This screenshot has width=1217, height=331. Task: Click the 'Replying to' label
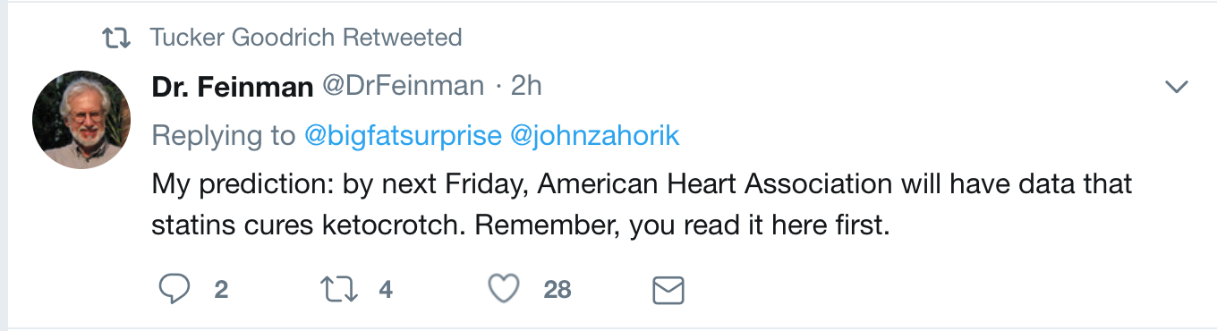[x=224, y=135]
